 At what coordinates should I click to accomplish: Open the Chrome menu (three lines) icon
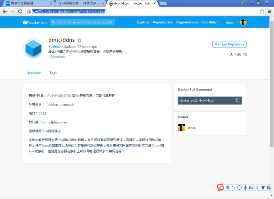[x=270, y=11]
